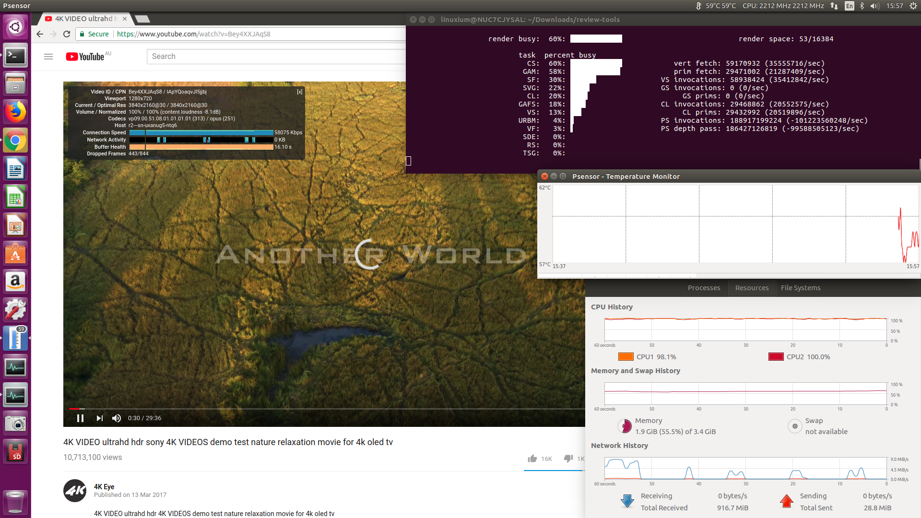Screen dimensions: 921x518
Task: Open Ubuntu Software from launcher
Action: pos(15,254)
